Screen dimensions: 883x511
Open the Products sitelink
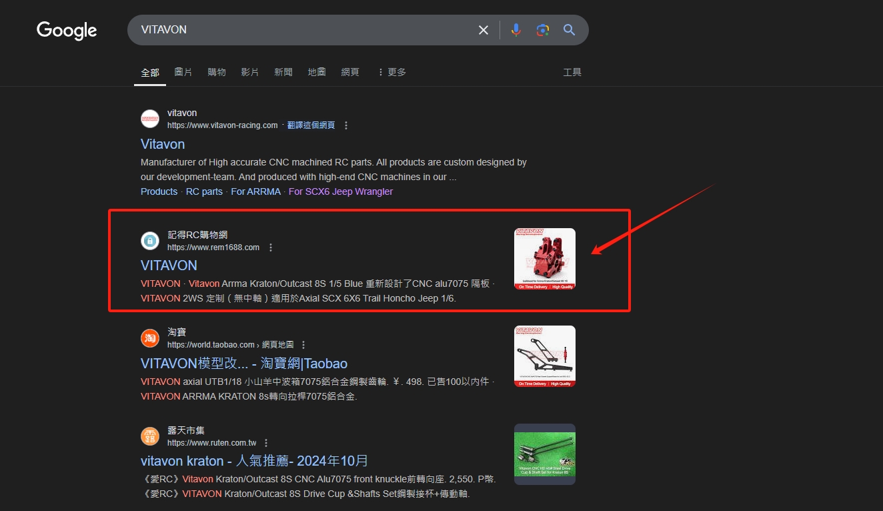point(159,191)
